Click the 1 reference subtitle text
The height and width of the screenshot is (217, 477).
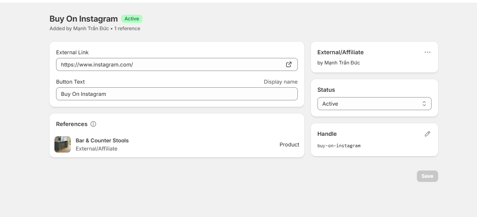pyautogui.click(x=127, y=29)
